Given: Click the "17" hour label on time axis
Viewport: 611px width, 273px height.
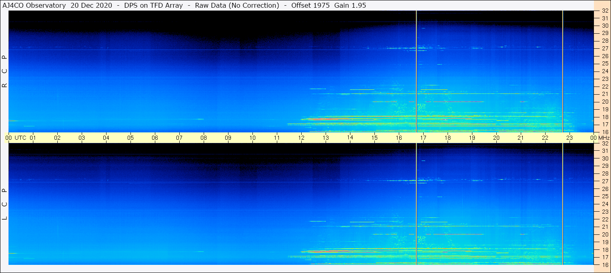Looking at the screenshot, I should tap(423, 138).
